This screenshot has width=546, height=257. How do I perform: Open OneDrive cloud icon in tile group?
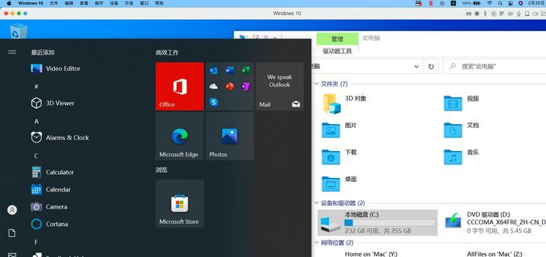click(214, 87)
